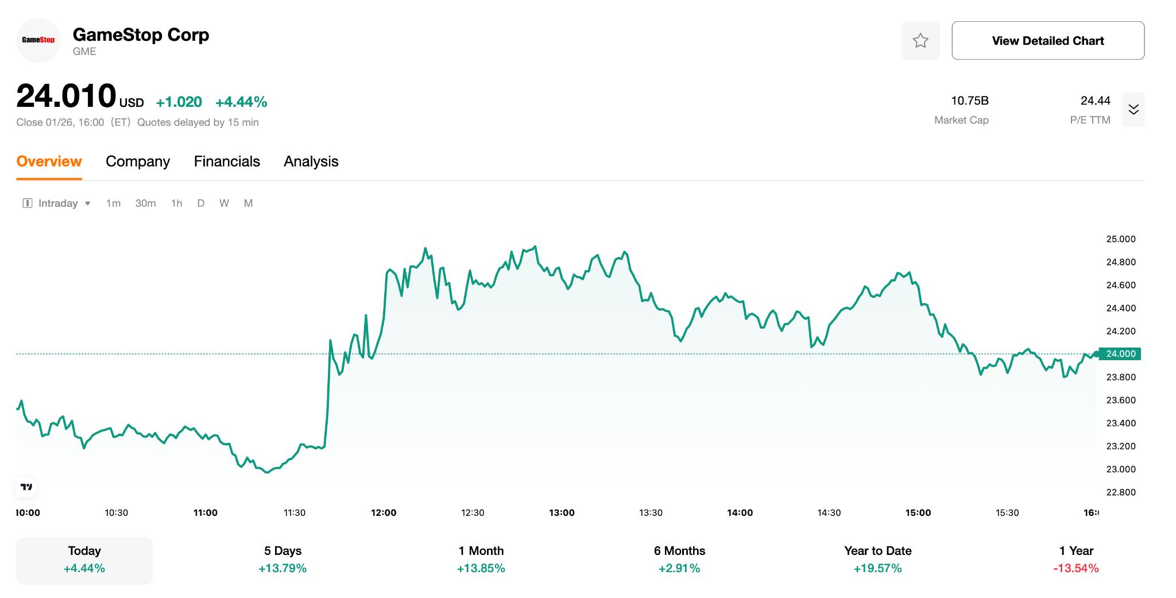Select the 1h chart interval

click(176, 203)
